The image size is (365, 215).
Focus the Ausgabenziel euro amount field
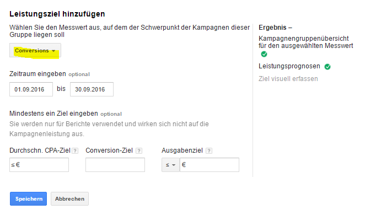tap(210, 165)
